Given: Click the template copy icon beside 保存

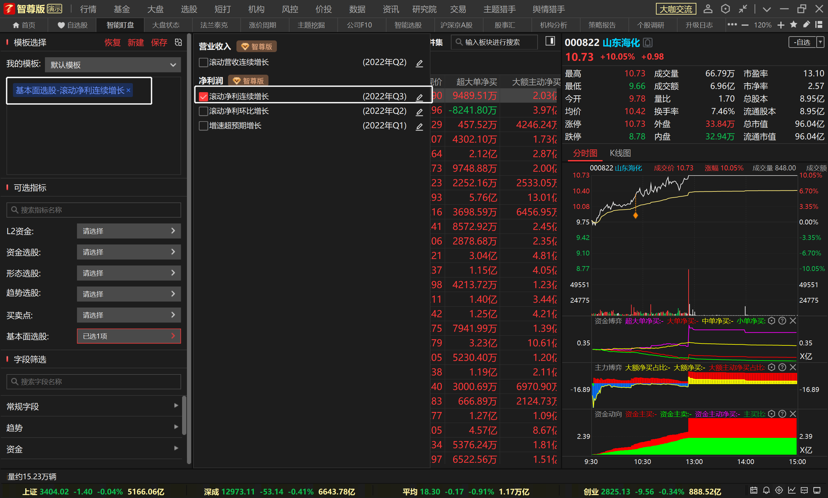Looking at the screenshot, I should (x=178, y=42).
